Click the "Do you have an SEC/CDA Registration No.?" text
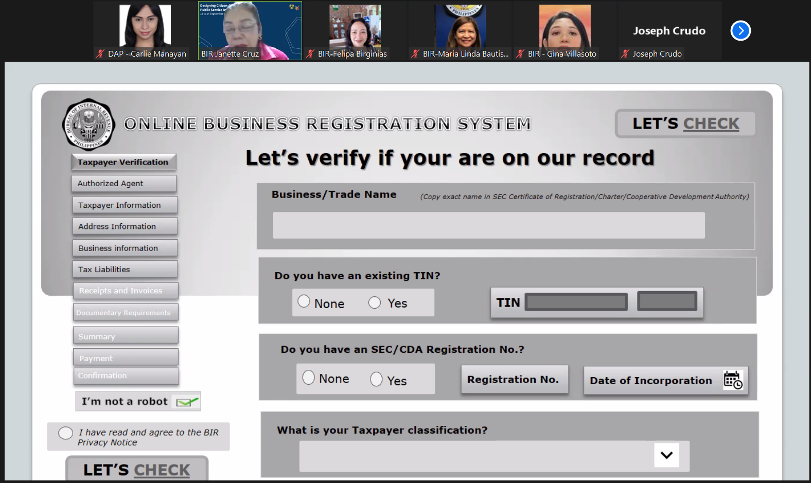This screenshot has width=811, height=483. click(x=402, y=349)
